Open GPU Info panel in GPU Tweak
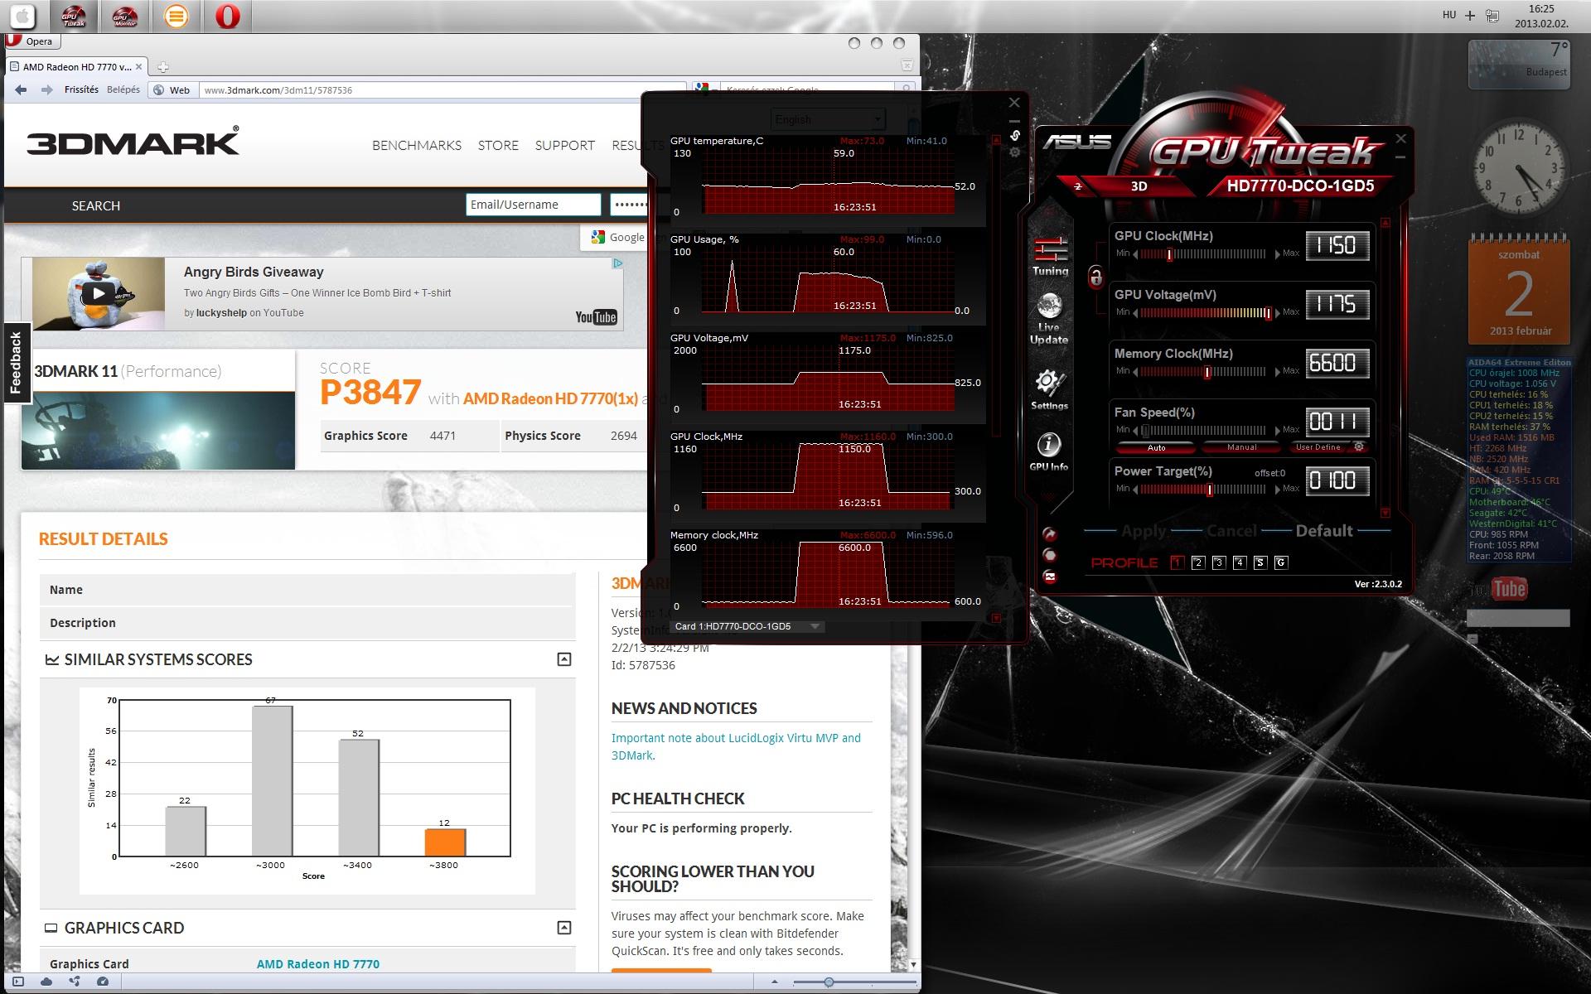This screenshot has height=994, width=1591. coord(1049,451)
